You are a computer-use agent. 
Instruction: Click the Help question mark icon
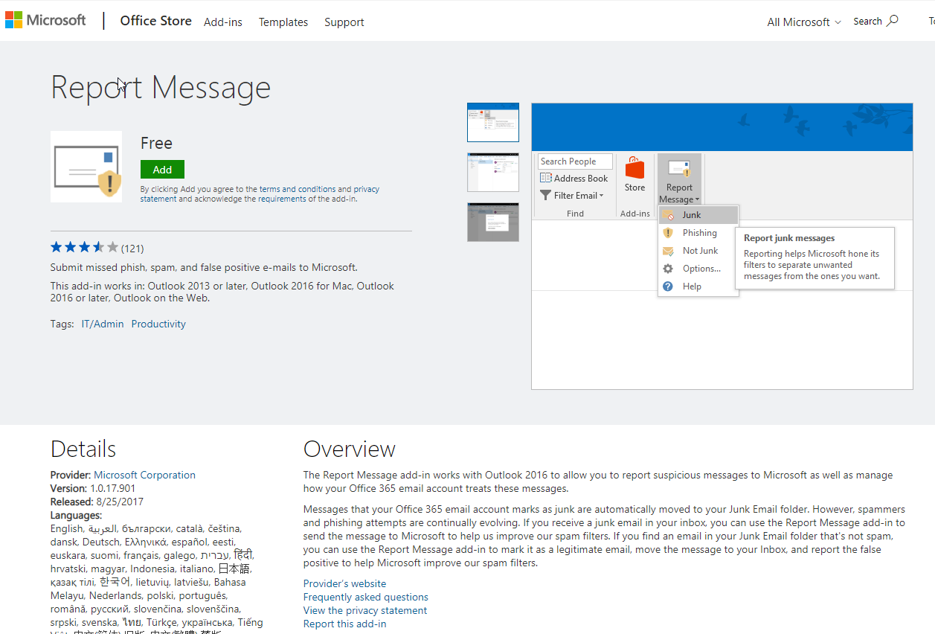pos(668,286)
